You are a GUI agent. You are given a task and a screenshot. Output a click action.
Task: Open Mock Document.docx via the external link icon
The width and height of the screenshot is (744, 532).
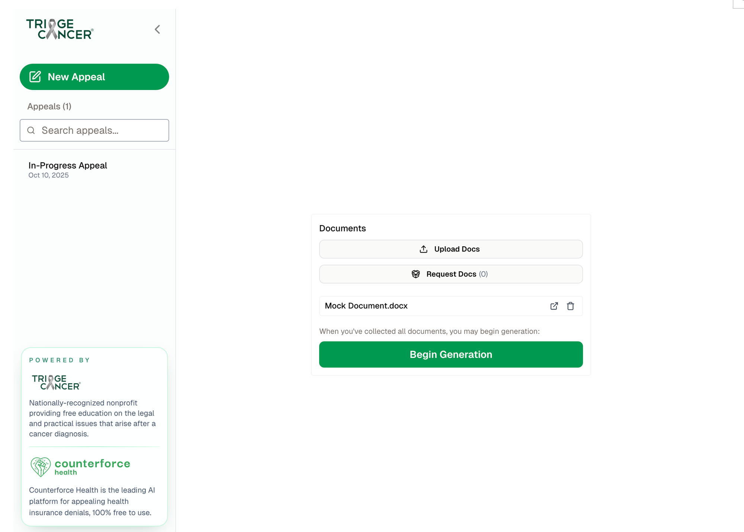pos(554,306)
